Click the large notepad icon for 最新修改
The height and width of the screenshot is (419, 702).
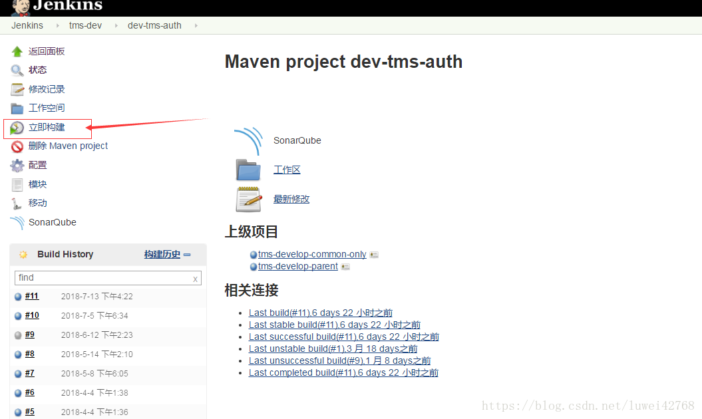[x=248, y=200]
